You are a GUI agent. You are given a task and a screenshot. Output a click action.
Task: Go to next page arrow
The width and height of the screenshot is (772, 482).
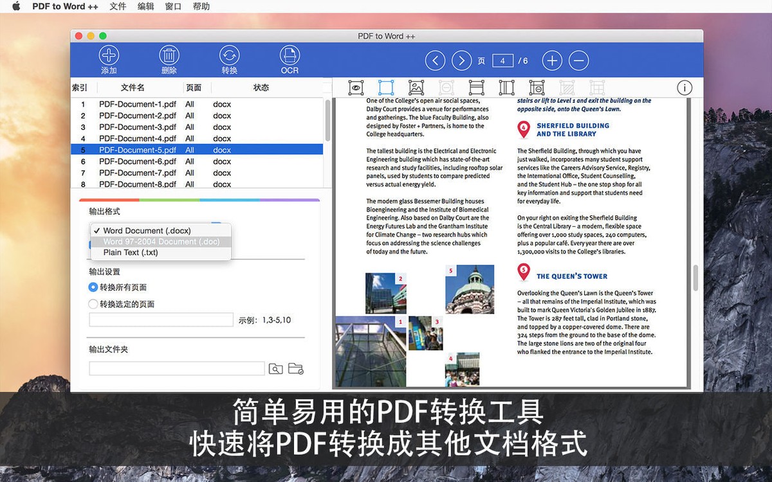click(x=462, y=61)
